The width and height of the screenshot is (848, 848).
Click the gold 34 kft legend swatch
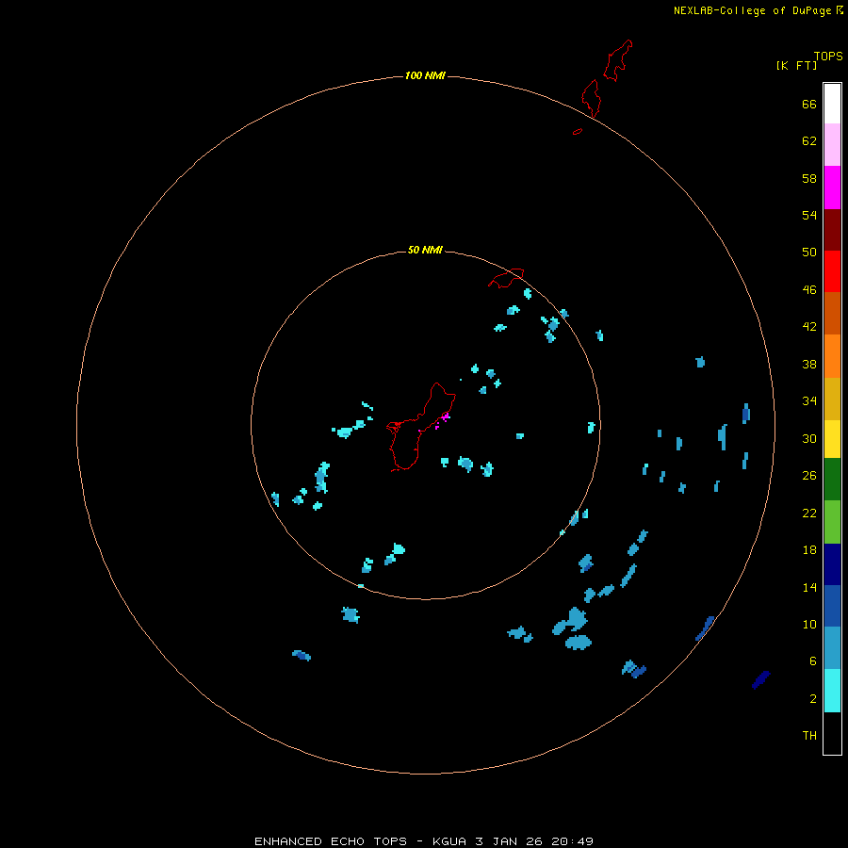click(832, 400)
